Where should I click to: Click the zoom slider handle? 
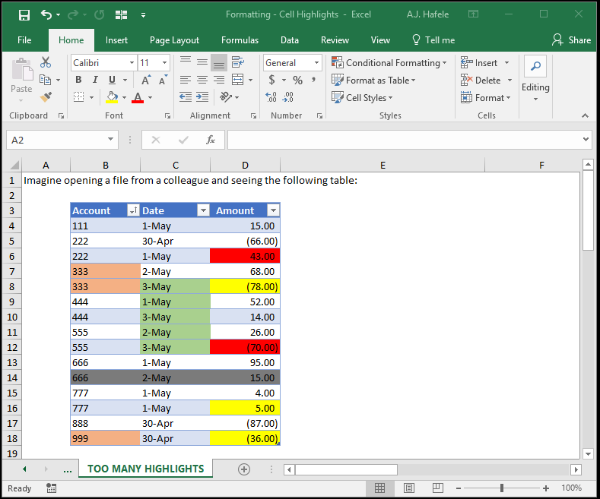click(502, 488)
